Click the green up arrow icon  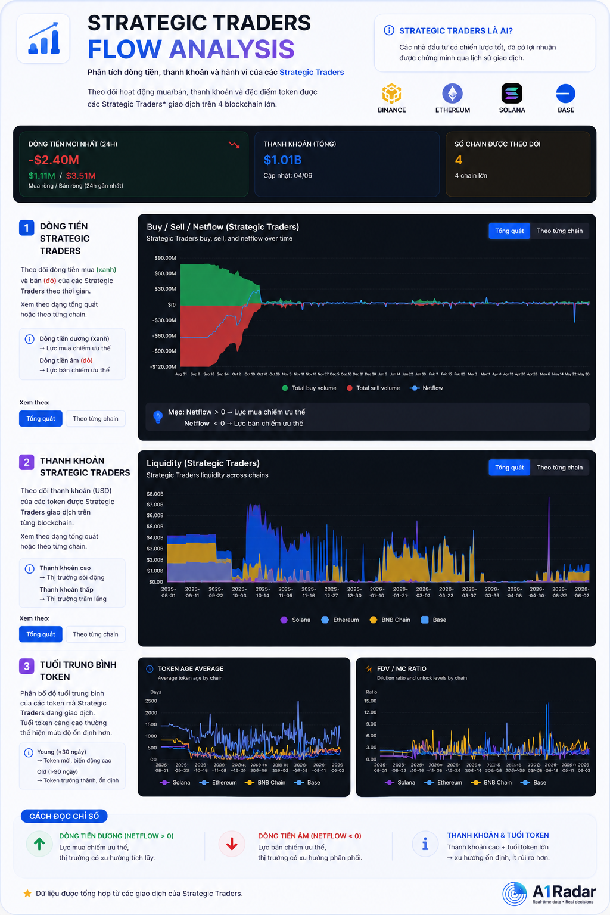coord(39,844)
